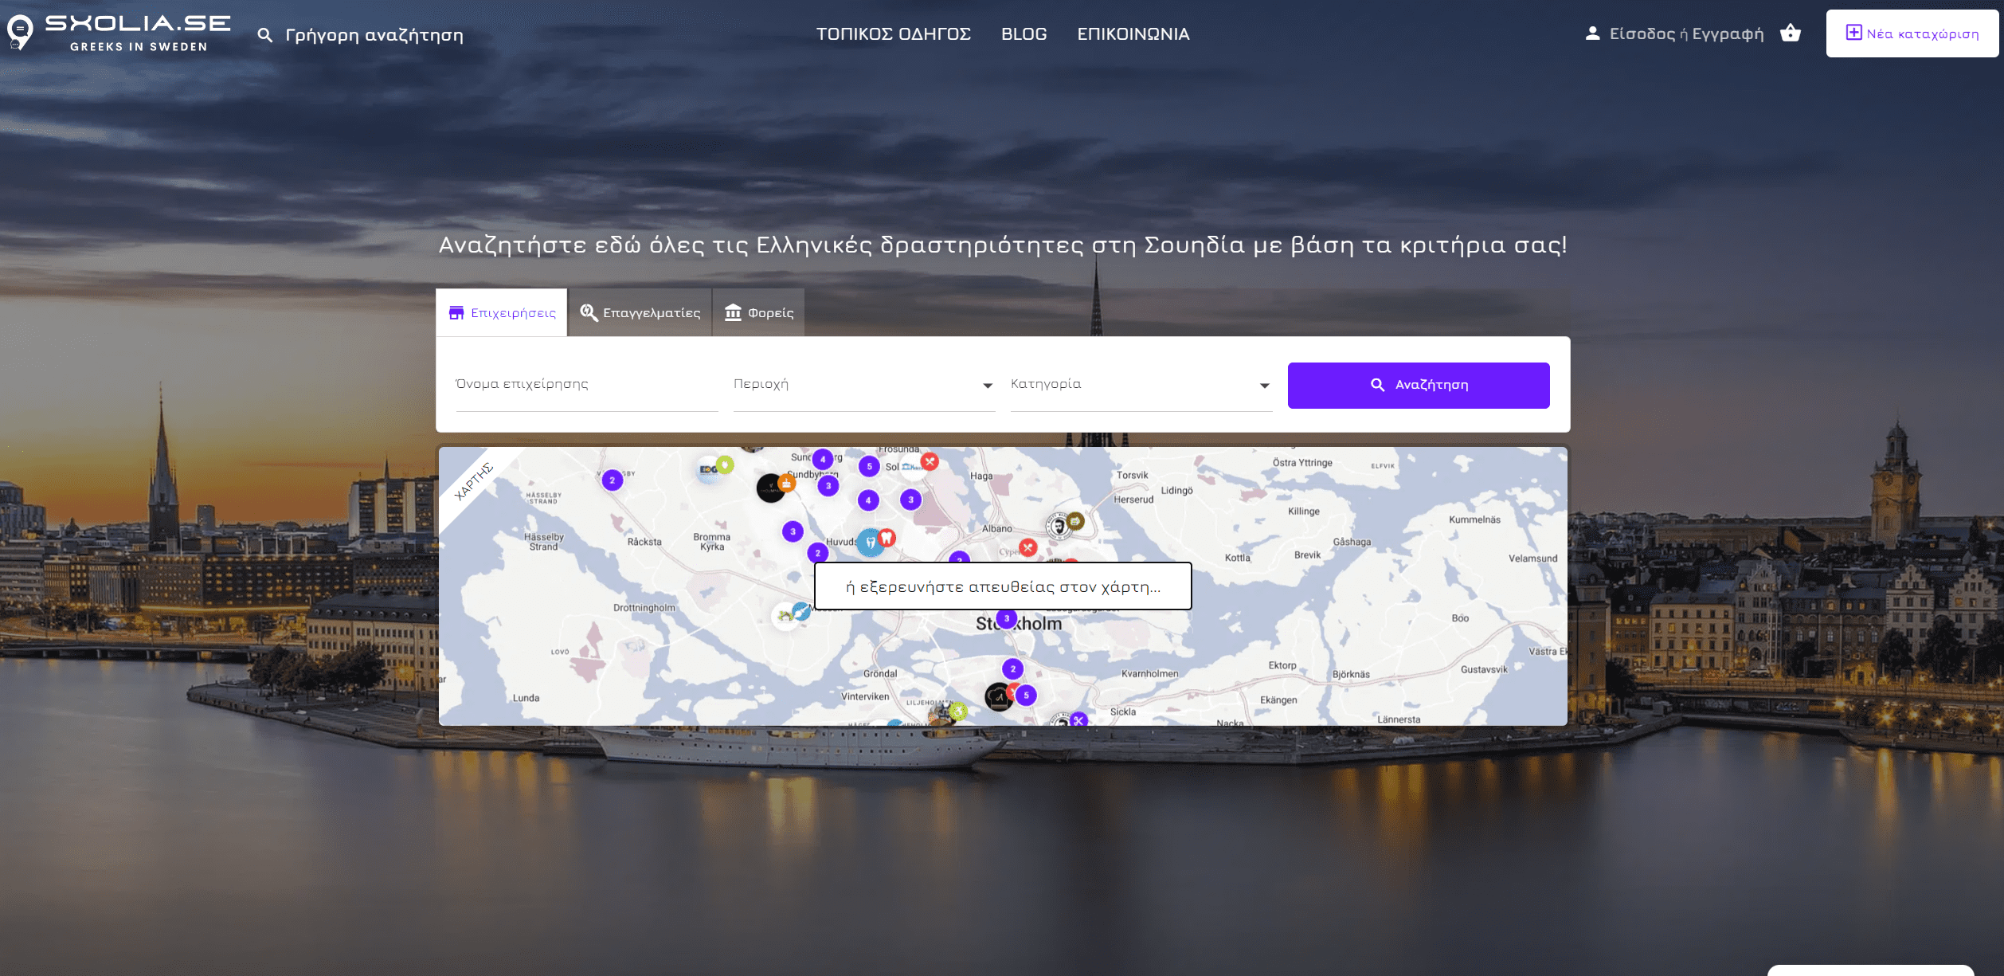
Task: Expand the Περιοχή dropdown
Action: coord(864,385)
